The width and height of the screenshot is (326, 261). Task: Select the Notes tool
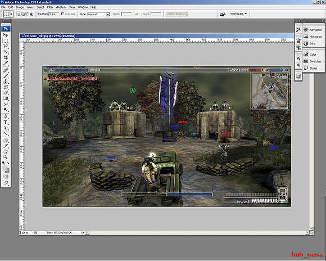pos(6,140)
